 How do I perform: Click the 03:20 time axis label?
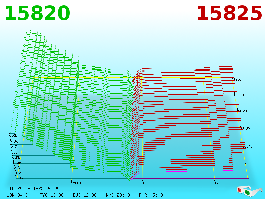click(242, 111)
